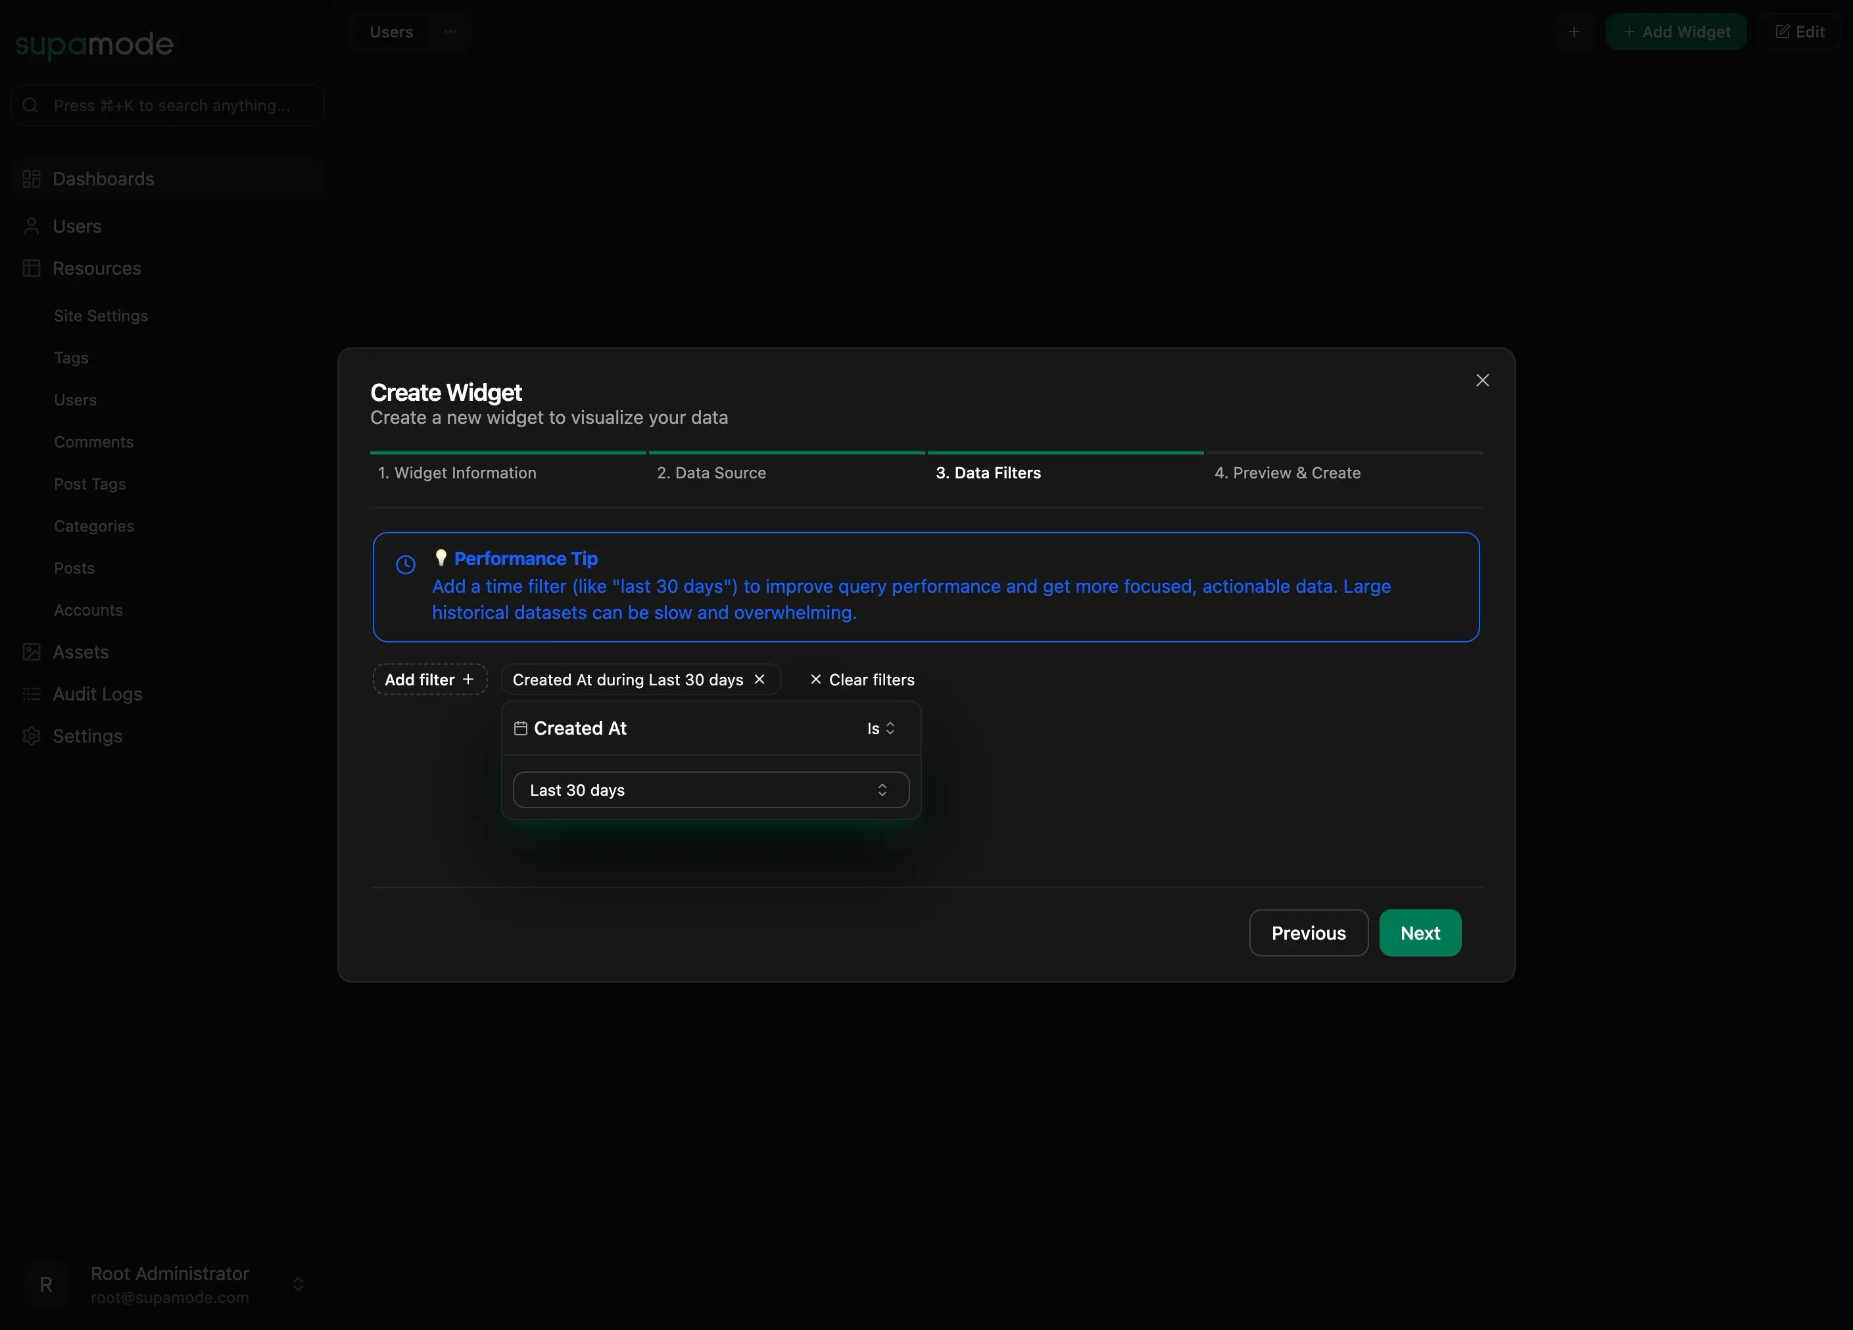Click the Settings gear icon in sidebar
Image resolution: width=1853 pixels, height=1330 pixels.
[31, 735]
